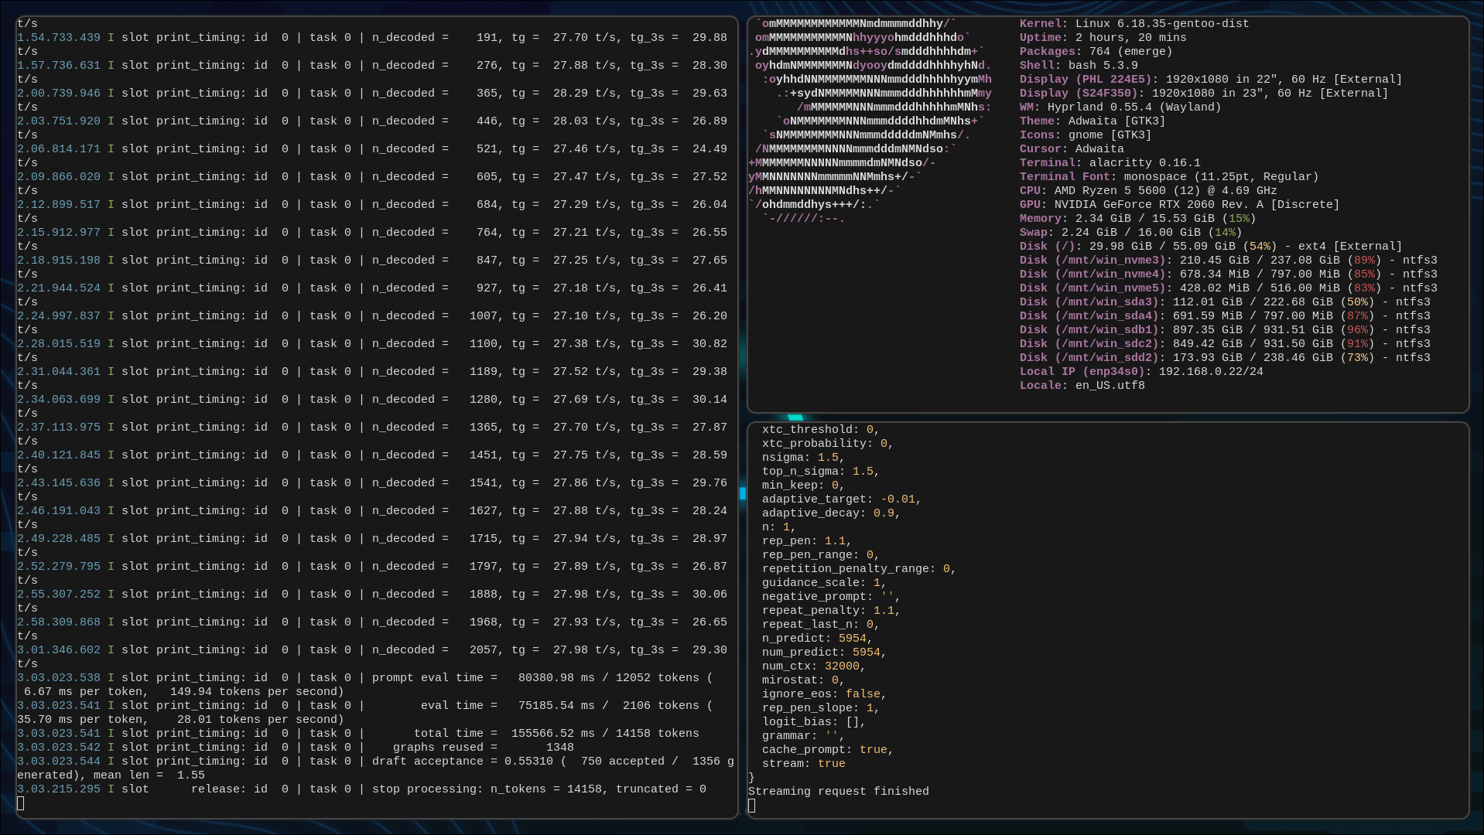This screenshot has width=1484, height=835.
Task: Click the Disk /mnt/win_nvme4 line
Action: tap(1229, 274)
